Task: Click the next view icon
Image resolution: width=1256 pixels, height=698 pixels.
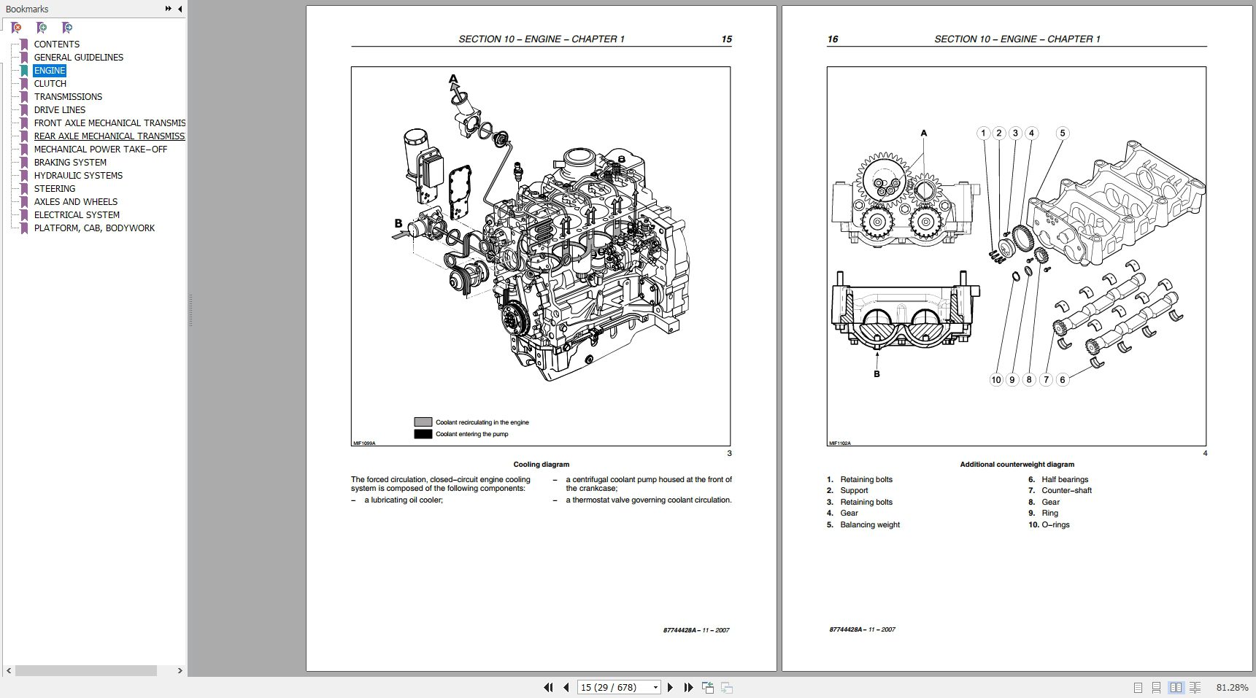Action: click(x=726, y=686)
